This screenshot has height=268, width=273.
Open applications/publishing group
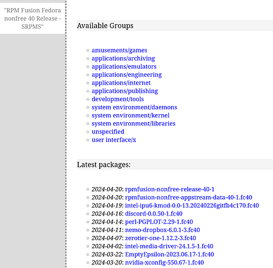coord(125,91)
